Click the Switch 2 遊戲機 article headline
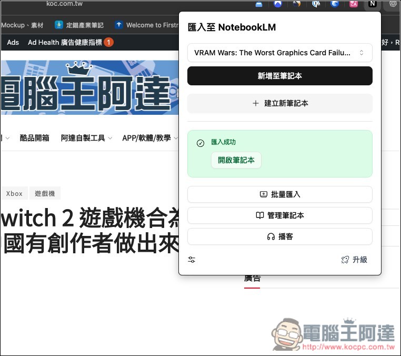 coord(90,230)
